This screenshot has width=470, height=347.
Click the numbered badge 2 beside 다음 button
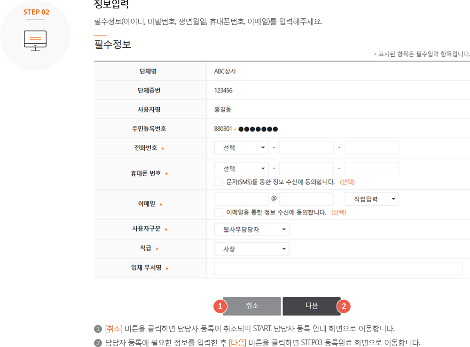[344, 306]
